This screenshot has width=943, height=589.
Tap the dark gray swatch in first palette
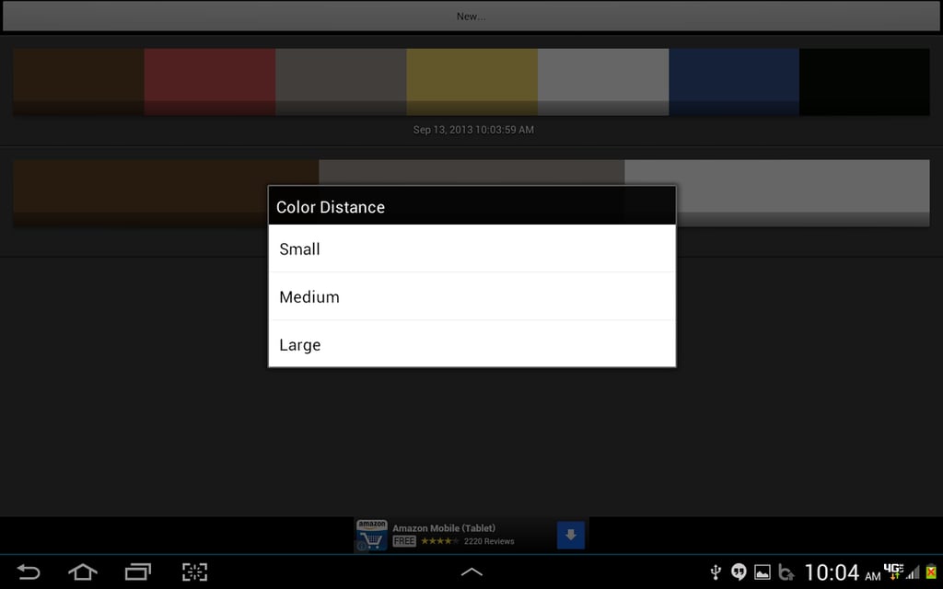[341, 82]
